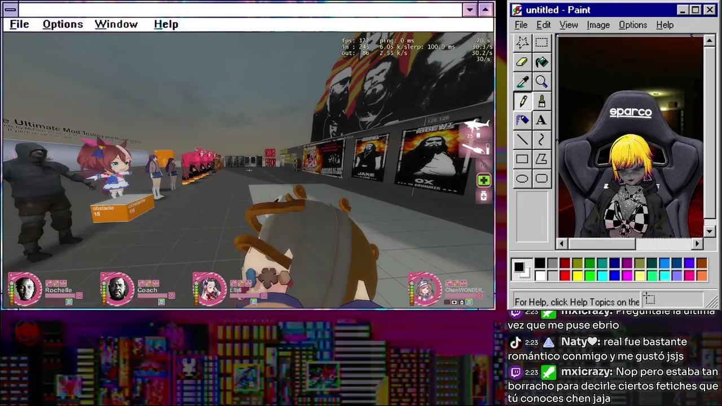
Task: Click ChenWONDER's player portrait
Action: point(426,289)
